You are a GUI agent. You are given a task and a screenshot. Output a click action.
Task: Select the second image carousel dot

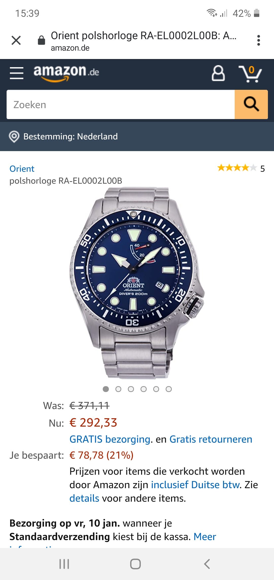click(118, 389)
